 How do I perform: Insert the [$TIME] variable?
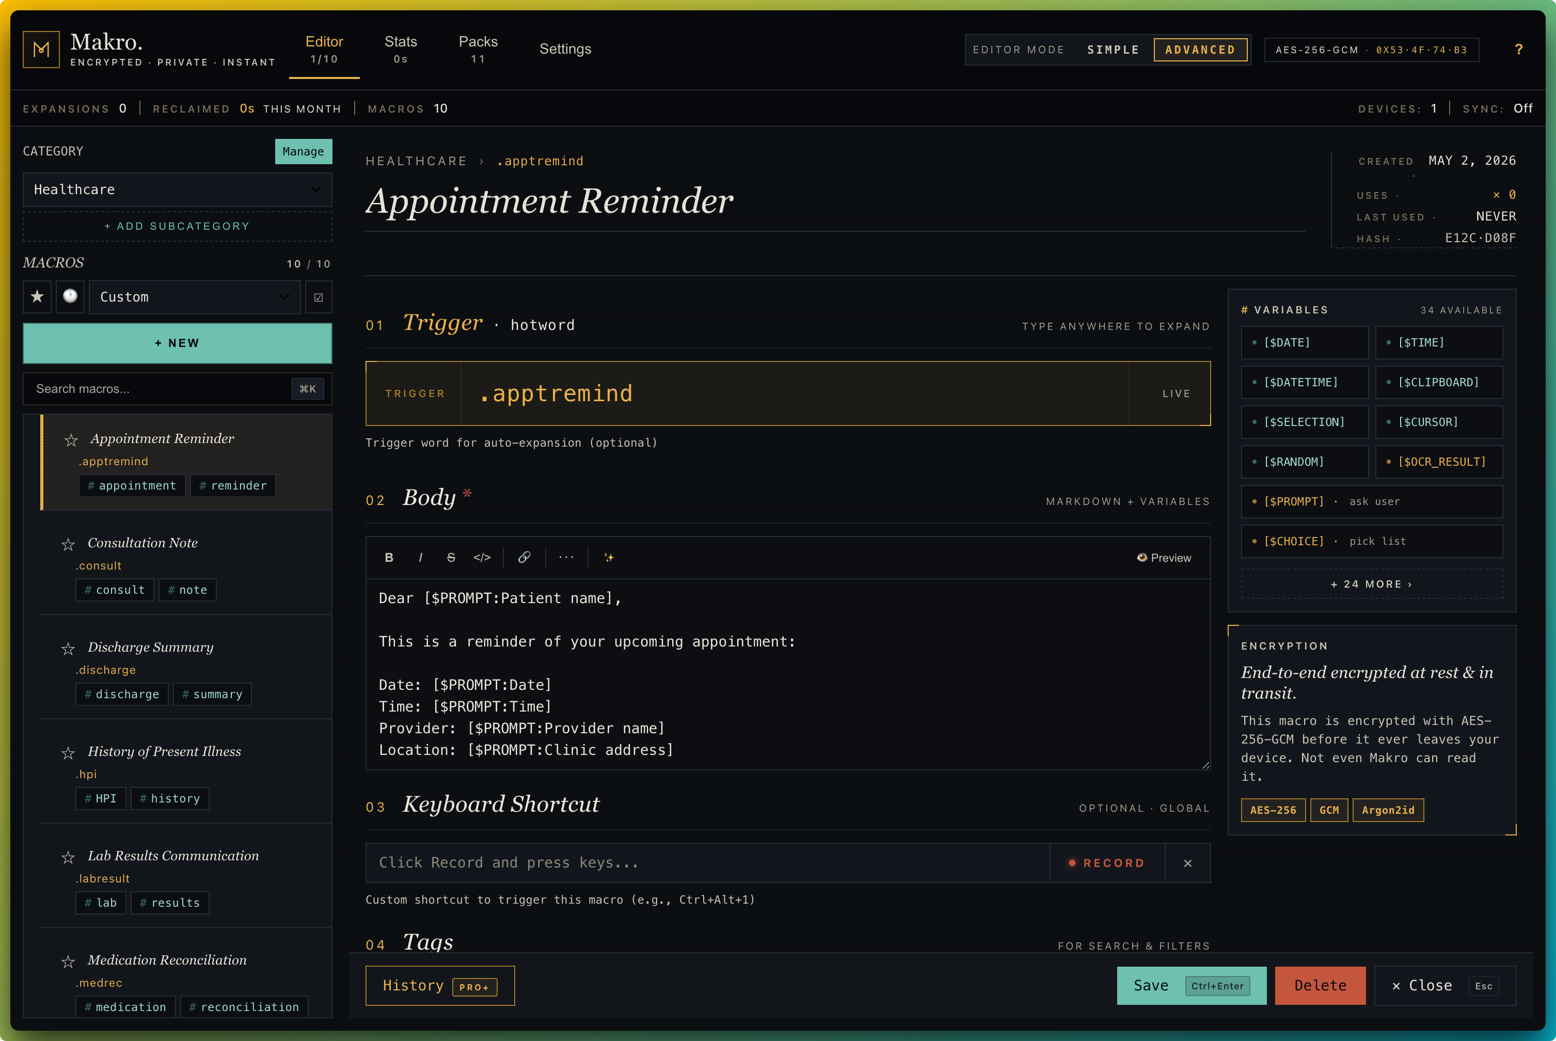pyautogui.click(x=1439, y=342)
